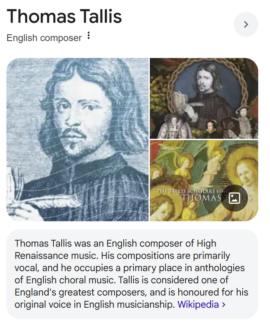Image resolution: width=270 pixels, height=325 pixels.
Task: Open the large engraved portrait of Tallis
Action: point(77,140)
